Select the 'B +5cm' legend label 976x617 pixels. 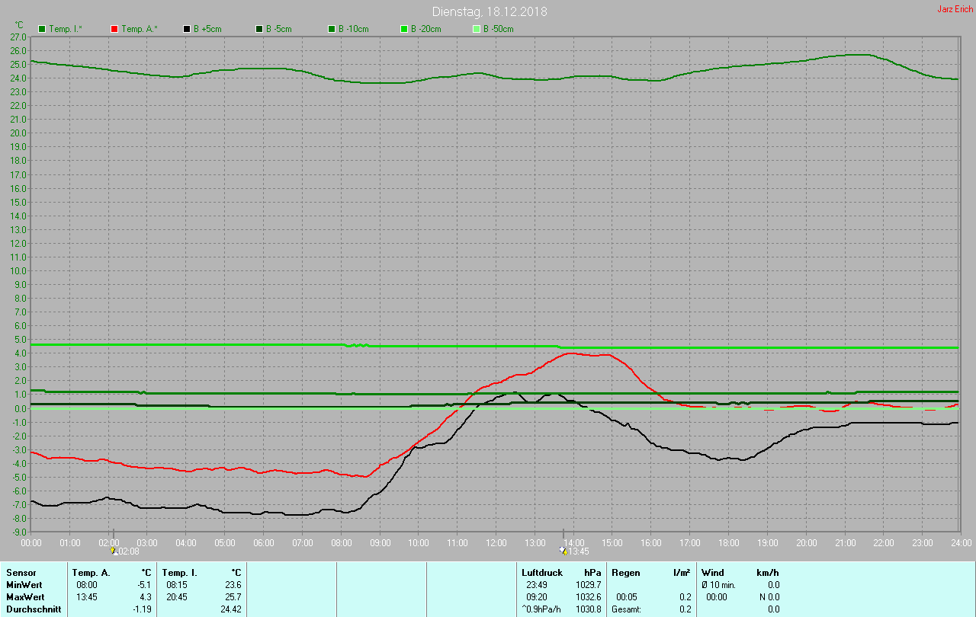coord(207,29)
